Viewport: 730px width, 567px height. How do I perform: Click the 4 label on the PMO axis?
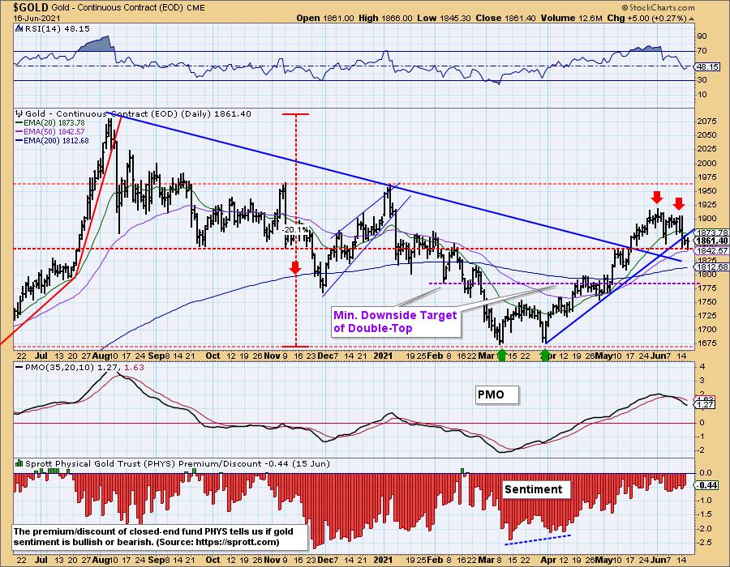click(x=702, y=367)
